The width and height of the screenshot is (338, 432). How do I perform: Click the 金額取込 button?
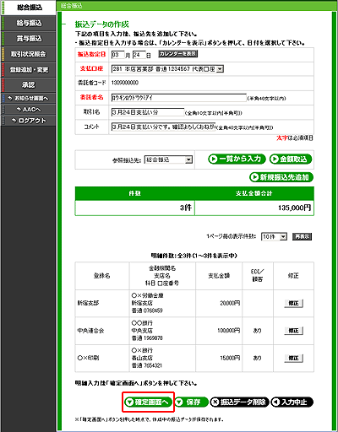(x=291, y=159)
